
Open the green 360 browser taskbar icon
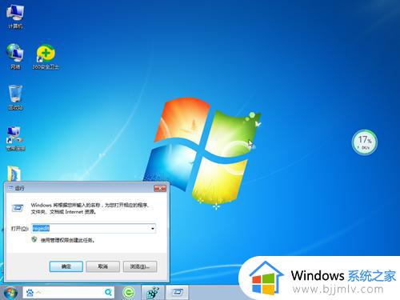tap(129, 293)
